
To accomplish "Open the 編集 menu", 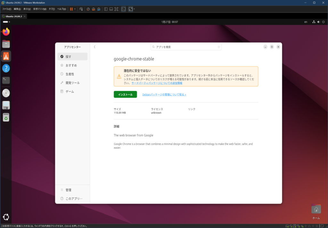I will [17, 9].
